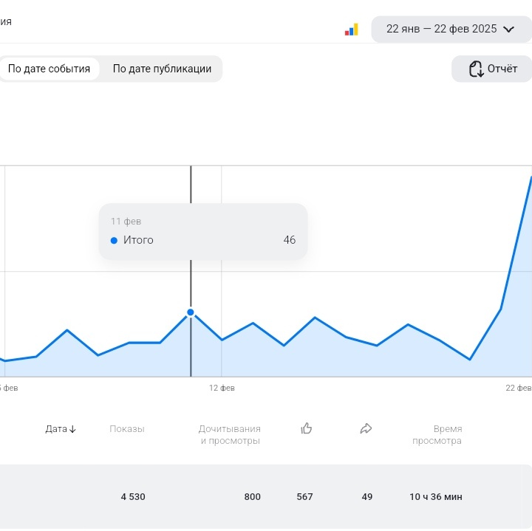Click the shares total value 49

pyautogui.click(x=367, y=497)
